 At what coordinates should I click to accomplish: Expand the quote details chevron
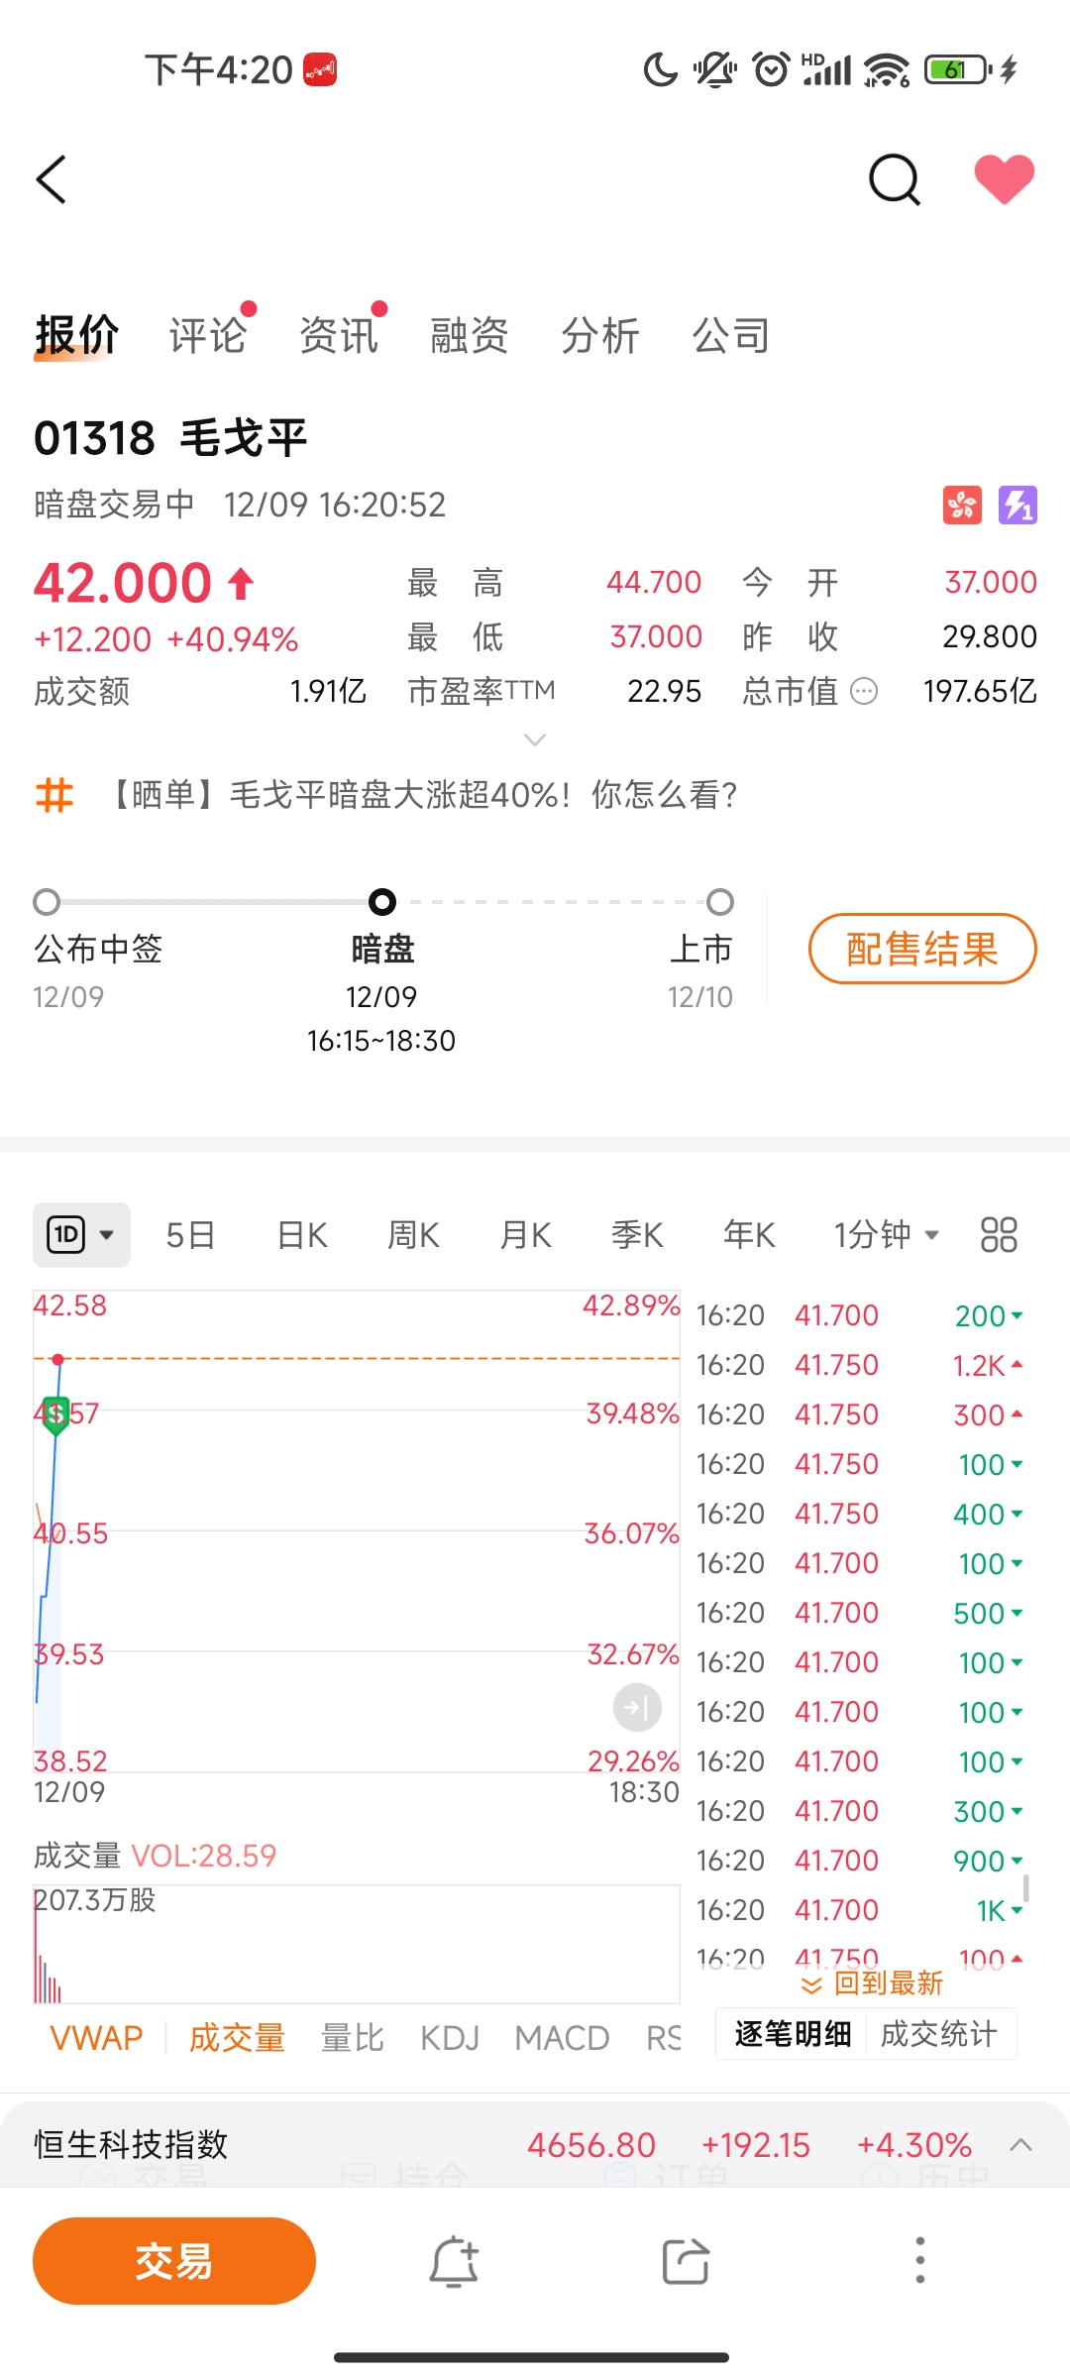point(534,739)
